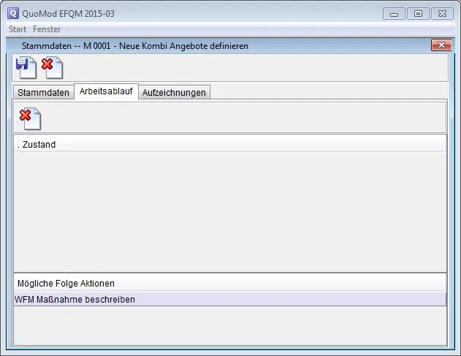Select the WFM Maßnahme beschreiben entry
Screen dimensions: 461x356
pyautogui.click(x=75, y=299)
